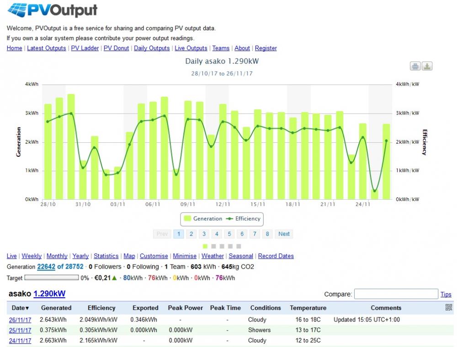
Task: Go to chart page 8
Action: pos(267,234)
